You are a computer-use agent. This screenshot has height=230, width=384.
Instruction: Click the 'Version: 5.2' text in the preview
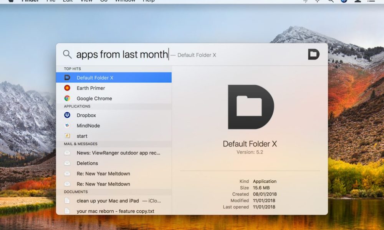(x=250, y=152)
